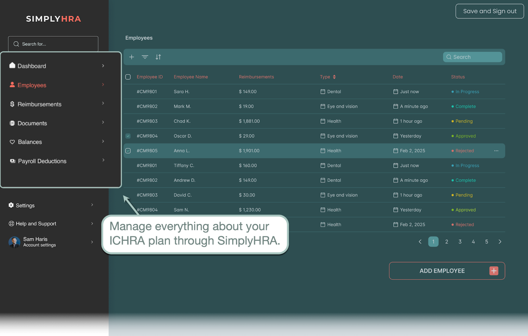Click the Settings gear icon
Viewport: 528px width, 336px height.
point(11,205)
